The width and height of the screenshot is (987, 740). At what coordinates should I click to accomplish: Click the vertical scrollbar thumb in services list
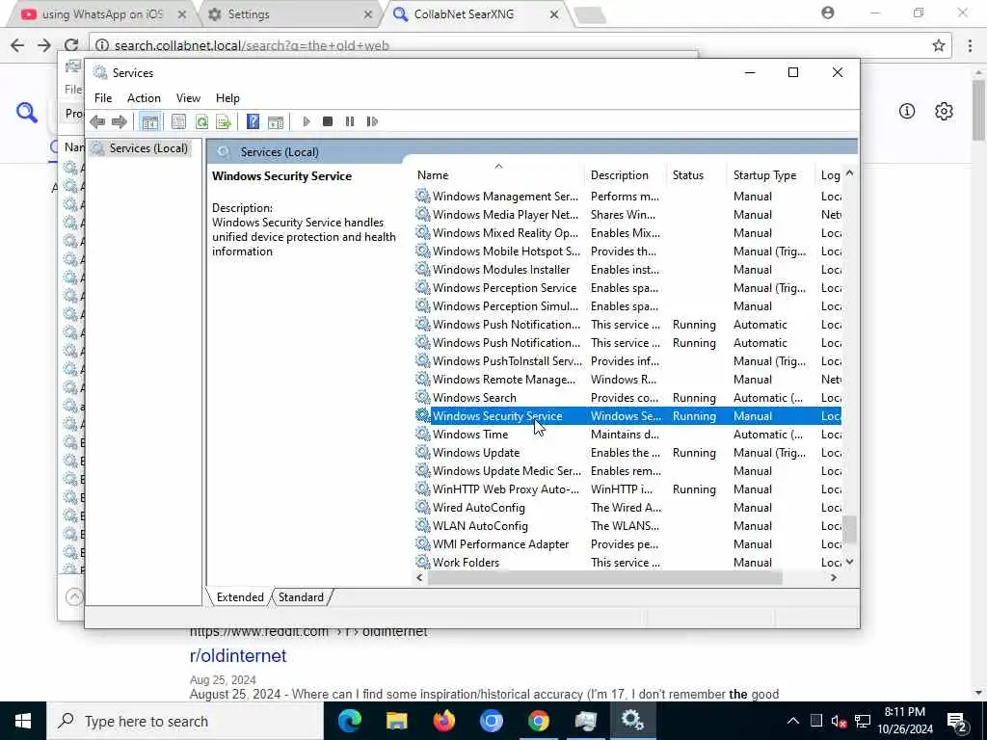click(x=850, y=529)
